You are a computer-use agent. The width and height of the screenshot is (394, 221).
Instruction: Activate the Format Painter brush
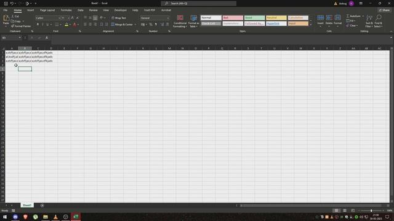pyautogui.click(x=21, y=26)
